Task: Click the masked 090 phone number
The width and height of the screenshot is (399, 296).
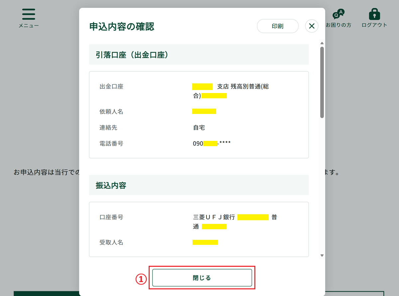Action: click(x=211, y=144)
